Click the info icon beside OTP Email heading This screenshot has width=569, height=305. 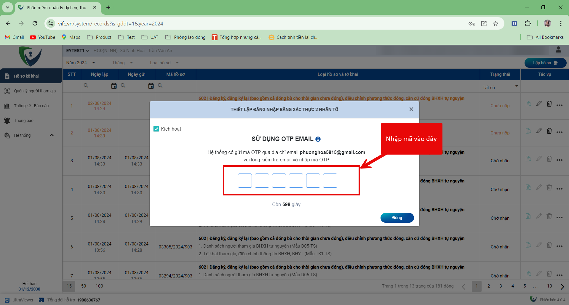[x=318, y=139]
